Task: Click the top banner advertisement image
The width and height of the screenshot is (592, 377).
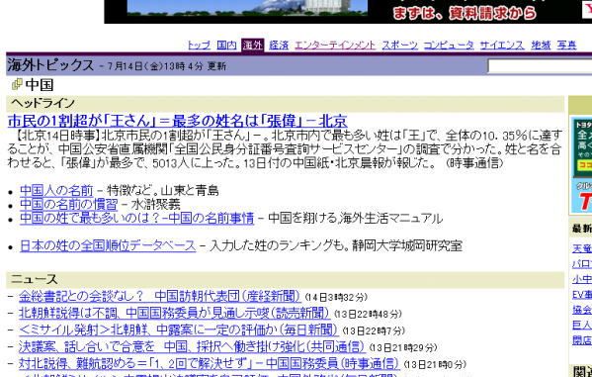Action: click(x=348, y=11)
